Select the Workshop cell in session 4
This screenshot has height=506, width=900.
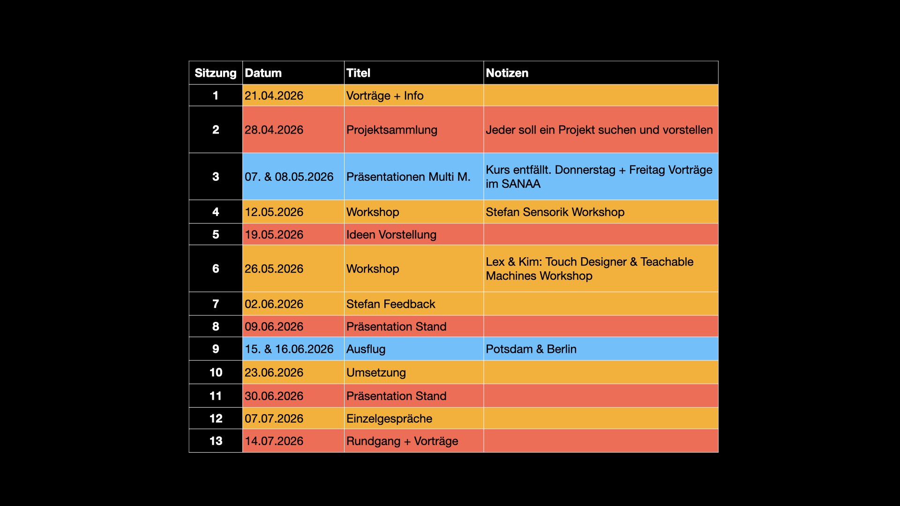(414, 212)
